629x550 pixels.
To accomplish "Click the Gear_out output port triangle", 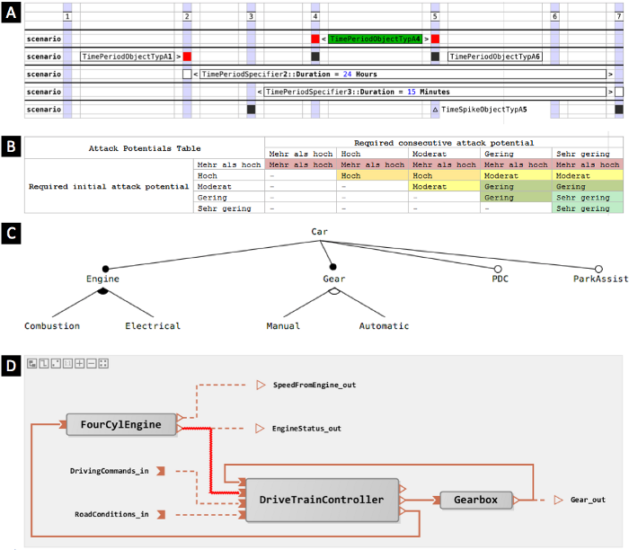I will (559, 499).
